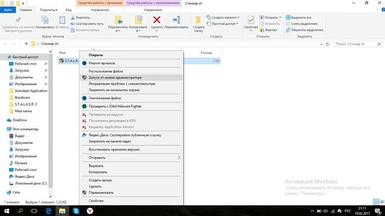Open the Shortcut tools (Средства работы с ярлыками) tab

pyautogui.click(x=100, y=3)
